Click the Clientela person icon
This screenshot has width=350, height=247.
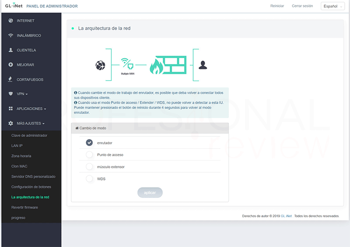coord(10,50)
